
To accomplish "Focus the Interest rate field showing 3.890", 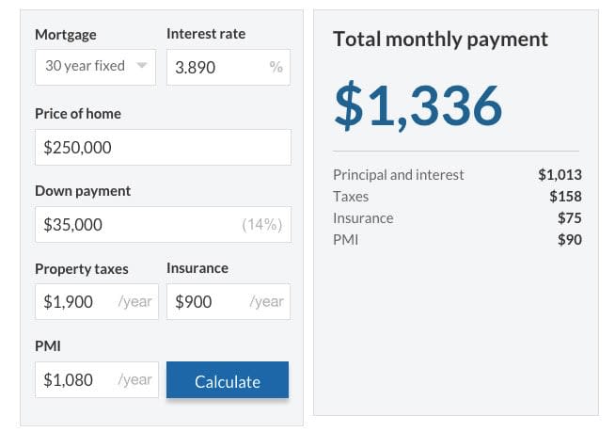I will click(216, 68).
